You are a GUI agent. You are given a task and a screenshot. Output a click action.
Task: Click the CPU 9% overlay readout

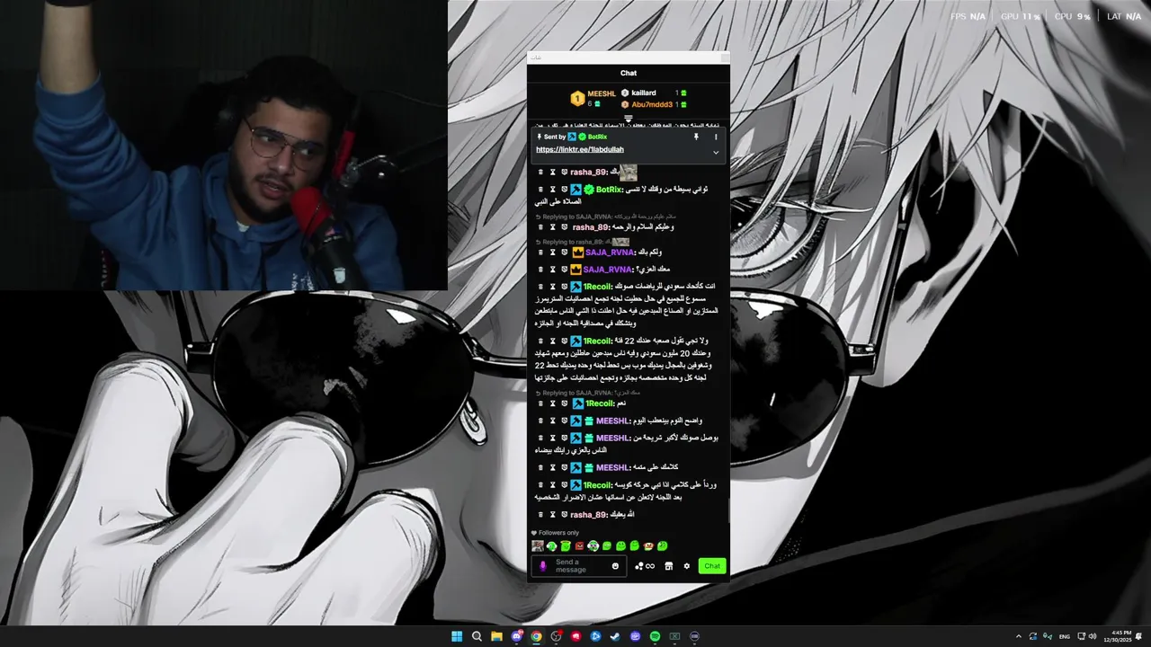coord(1072,16)
